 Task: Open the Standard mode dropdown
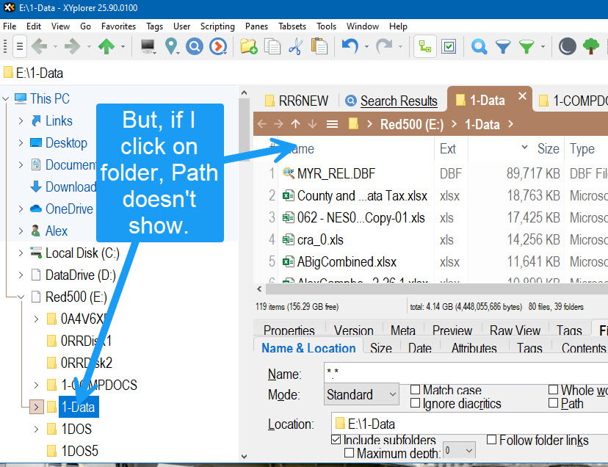pos(361,394)
